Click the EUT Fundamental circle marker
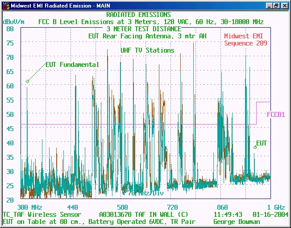This screenshot has height=228, width=291. tap(27, 81)
